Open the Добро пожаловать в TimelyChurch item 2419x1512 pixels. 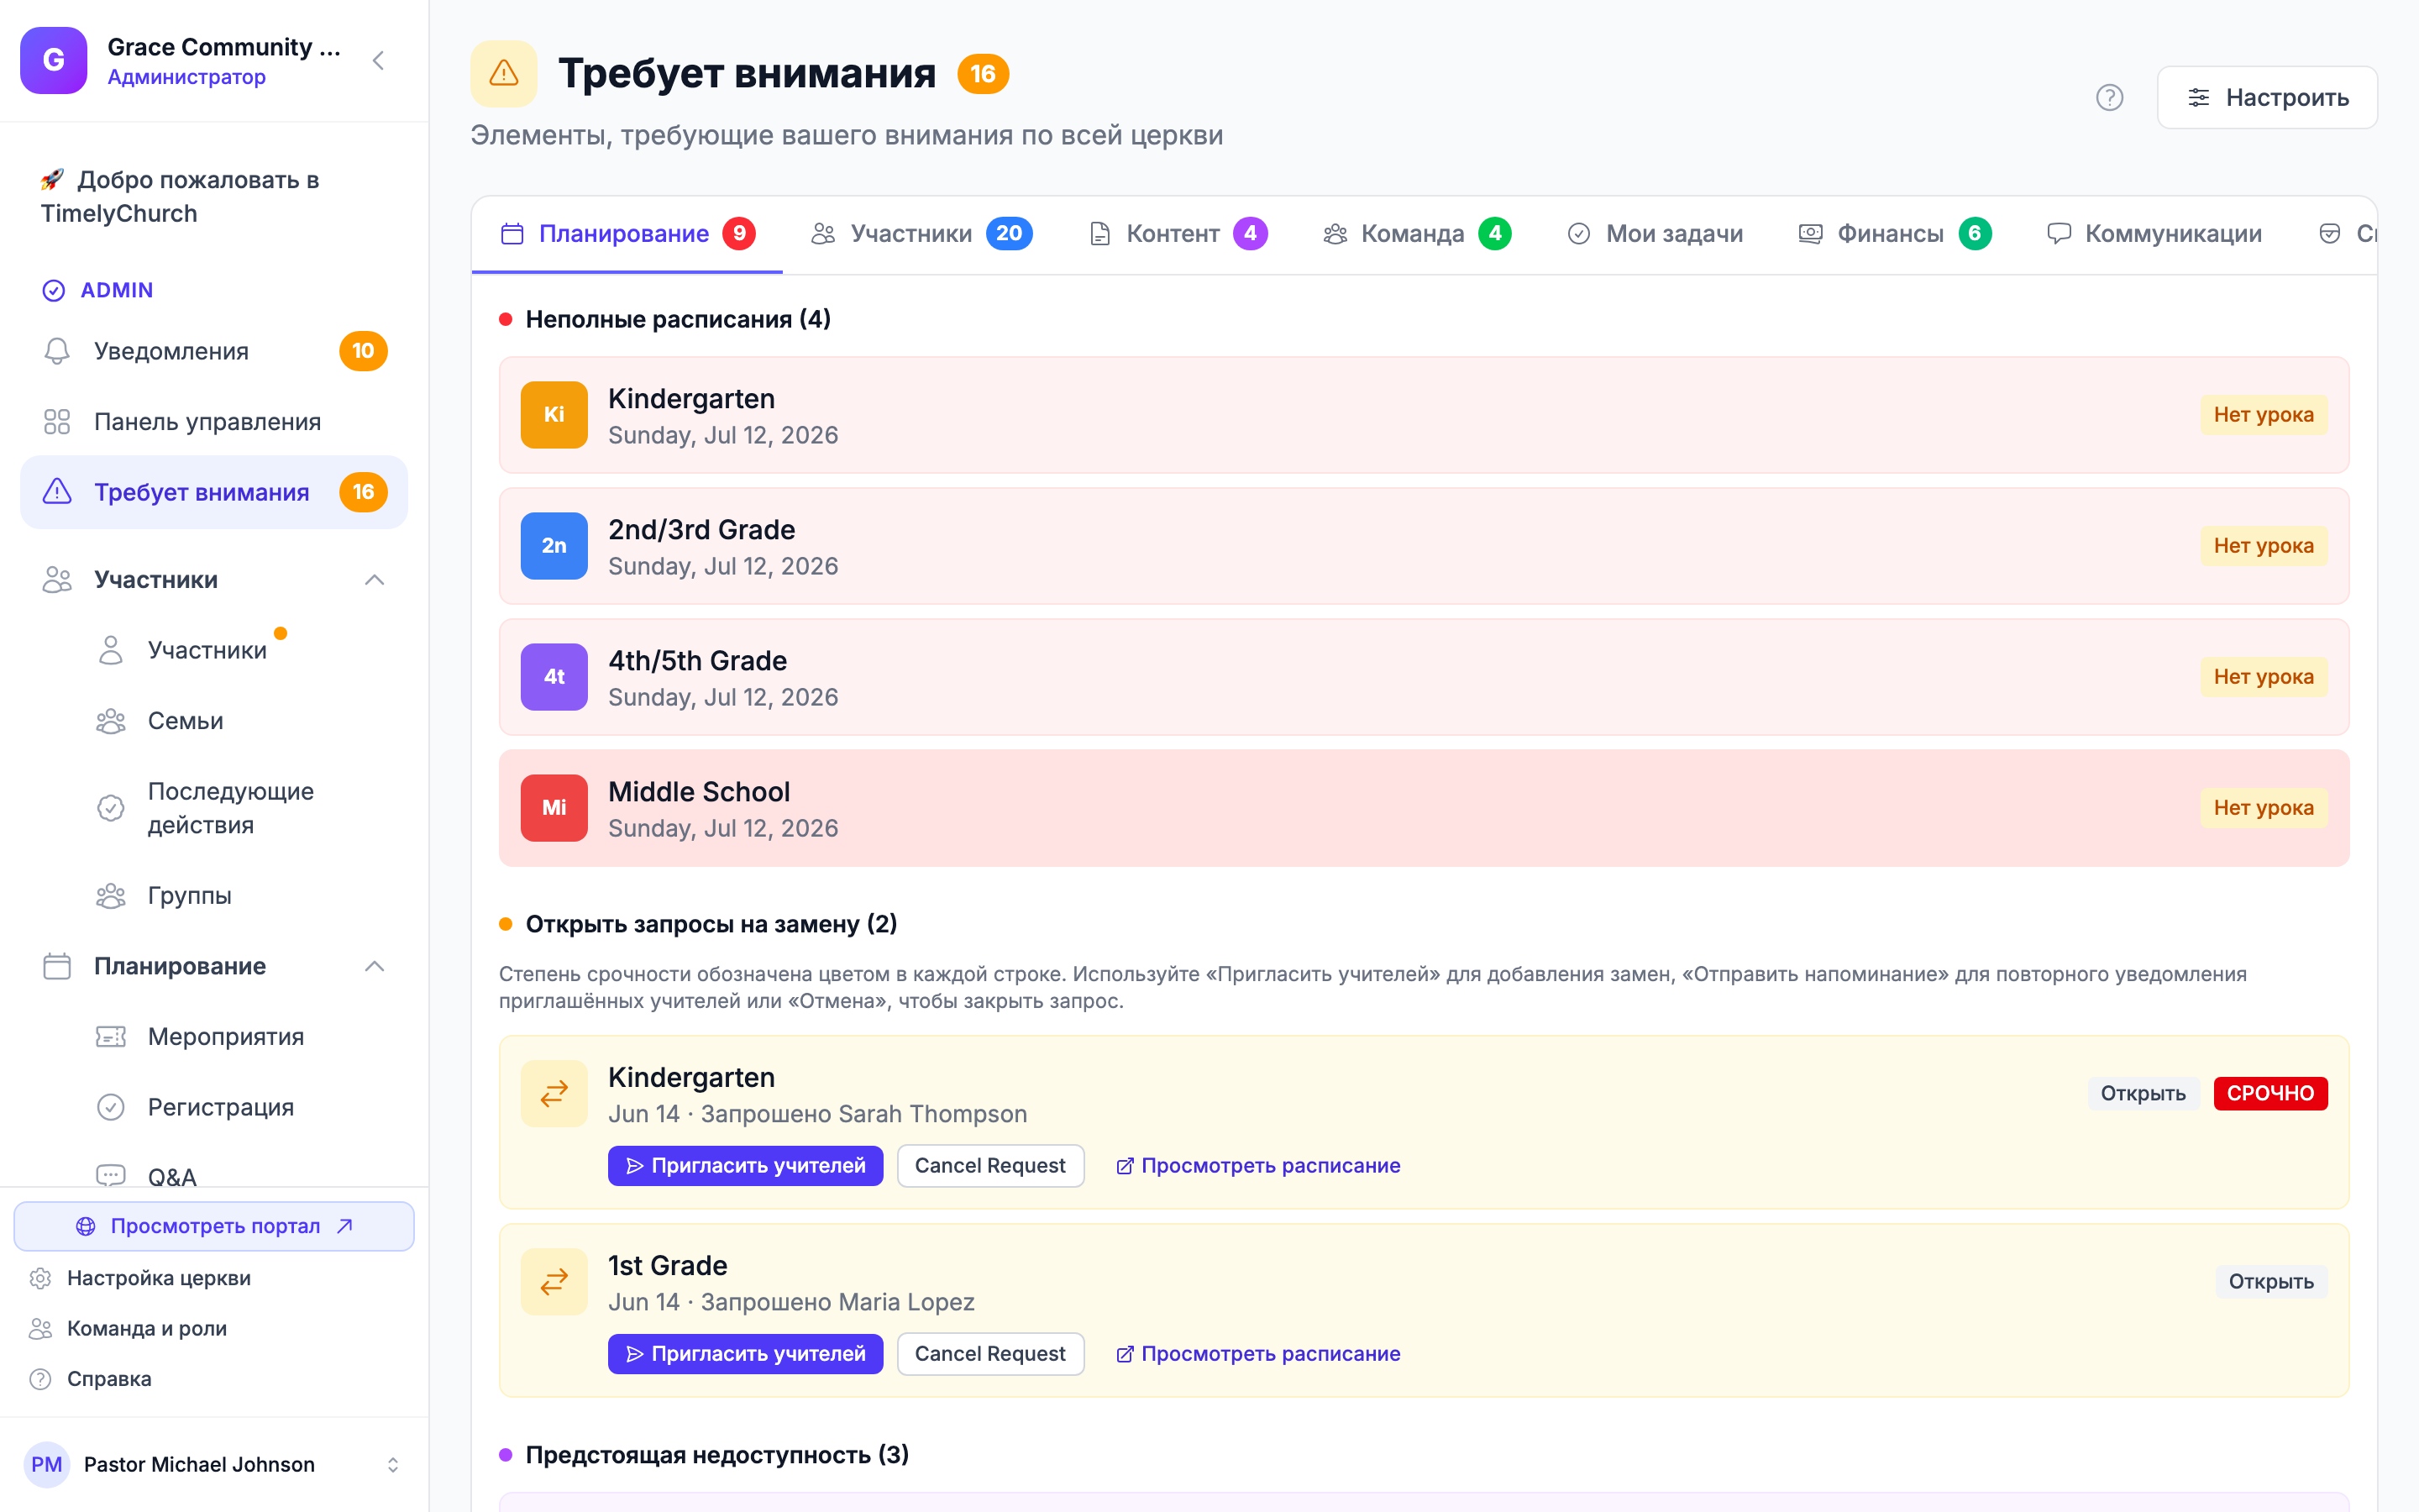(214, 197)
